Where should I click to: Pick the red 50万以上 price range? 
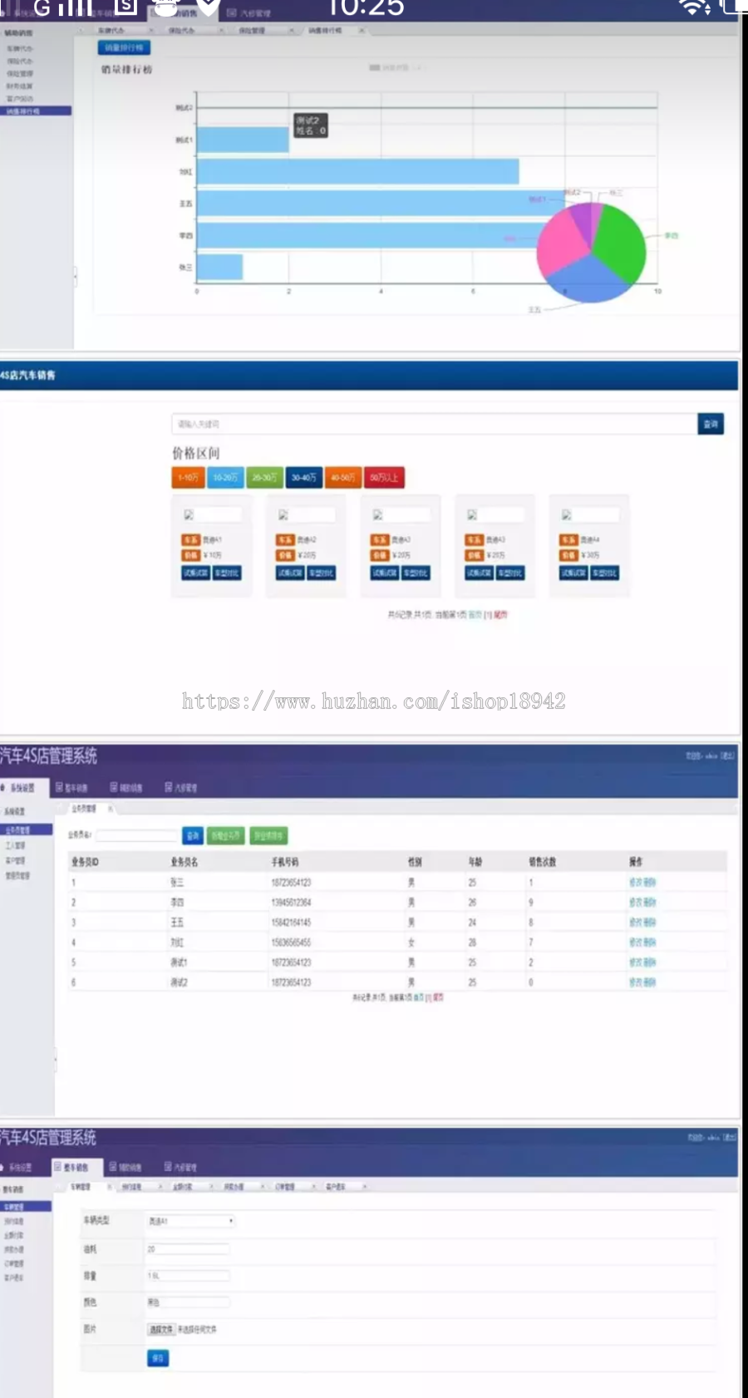coord(385,477)
